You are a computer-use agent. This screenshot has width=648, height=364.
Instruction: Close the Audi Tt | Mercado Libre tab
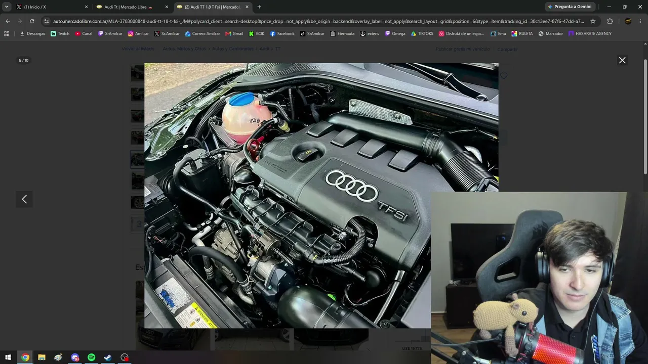point(167,7)
